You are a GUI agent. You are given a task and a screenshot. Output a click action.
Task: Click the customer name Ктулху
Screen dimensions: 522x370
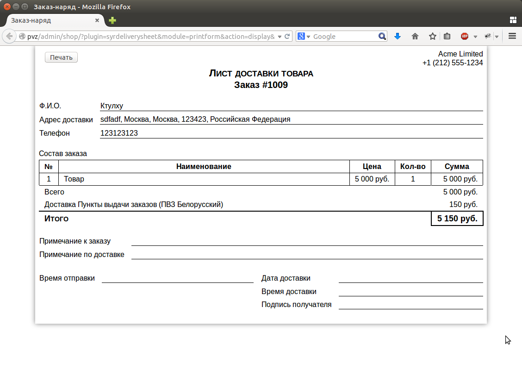click(112, 106)
